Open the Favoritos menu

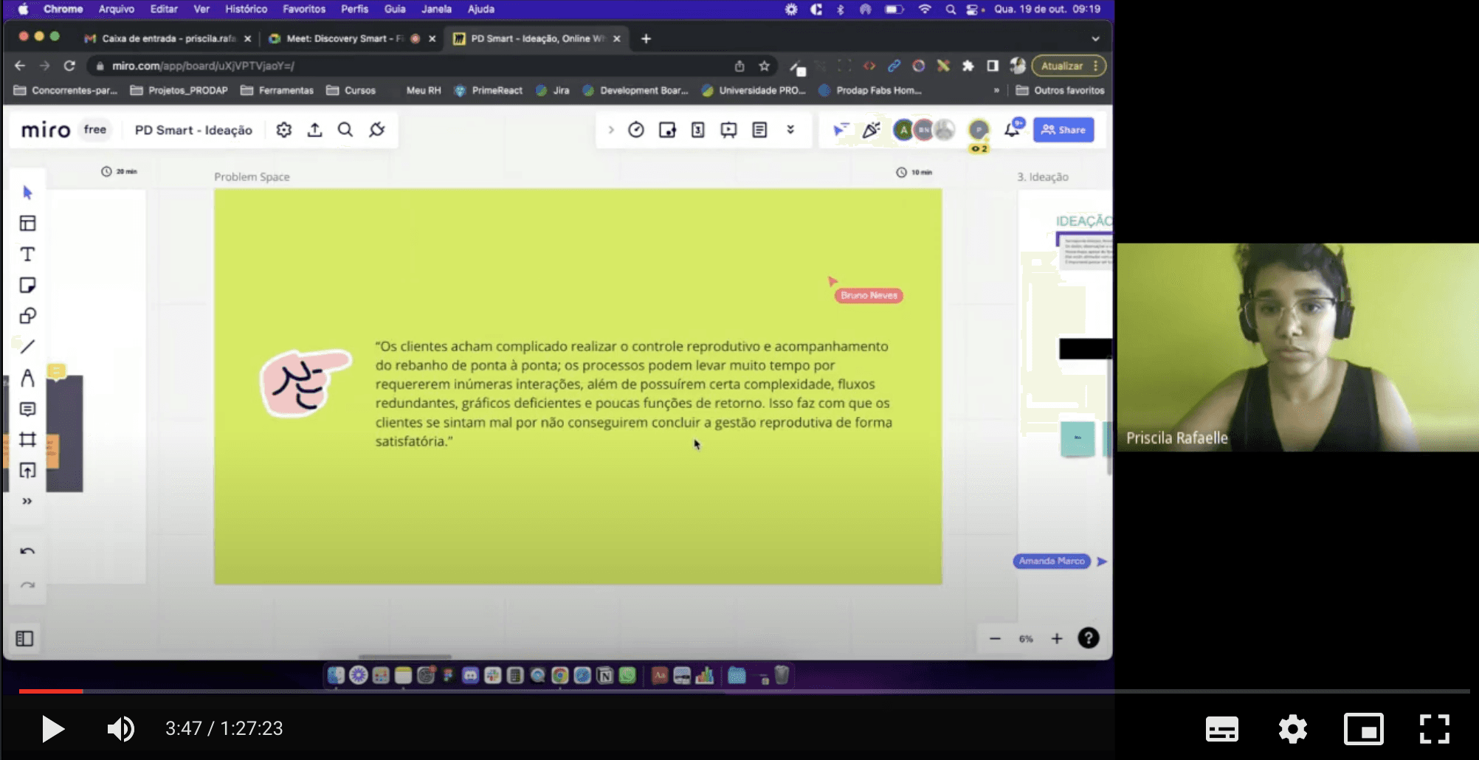point(304,9)
